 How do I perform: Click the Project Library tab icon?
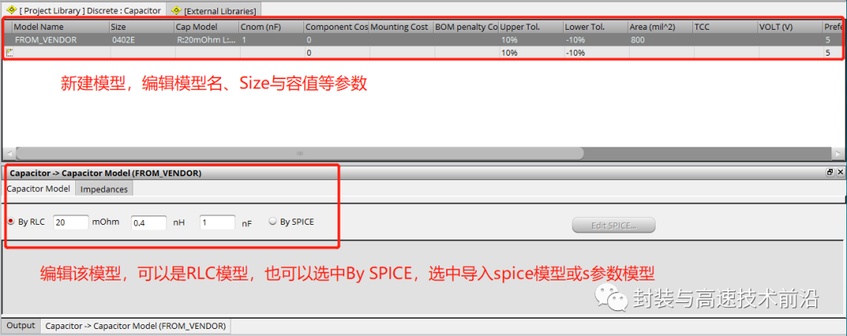pyautogui.click(x=10, y=9)
